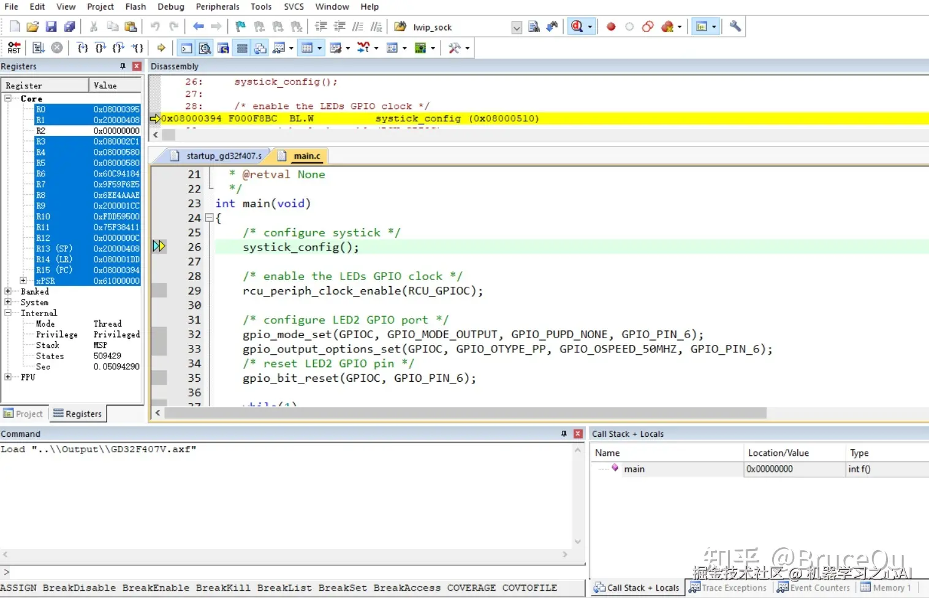Toggle the Disassembly Window button
Image resolution: width=929 pixels, height=598 pixels.
(205, 48)
